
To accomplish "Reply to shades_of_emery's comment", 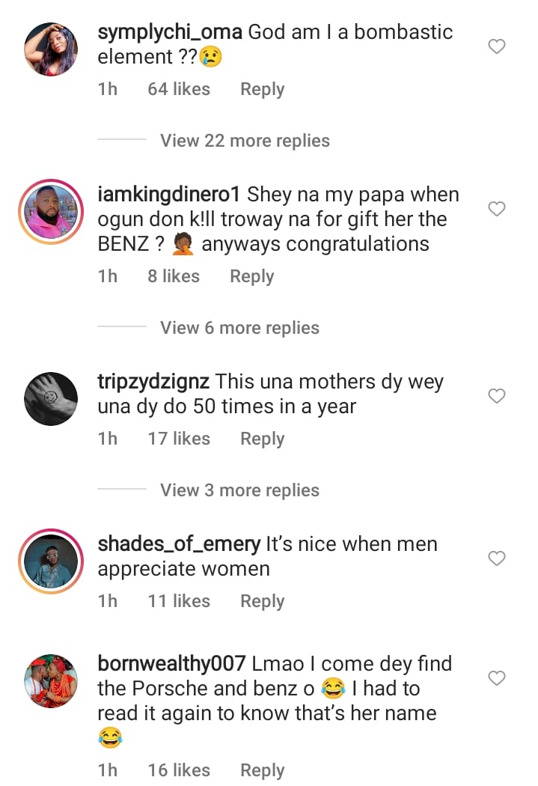I will [262, 601].
